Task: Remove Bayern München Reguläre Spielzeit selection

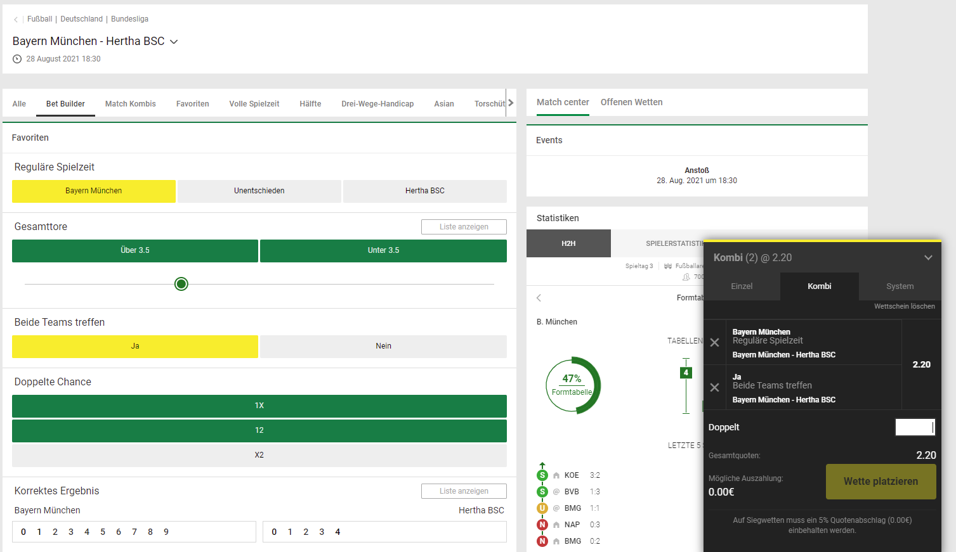Action: tap(714, 343)
